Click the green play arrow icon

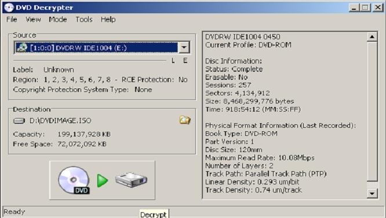tap(102, 180)
